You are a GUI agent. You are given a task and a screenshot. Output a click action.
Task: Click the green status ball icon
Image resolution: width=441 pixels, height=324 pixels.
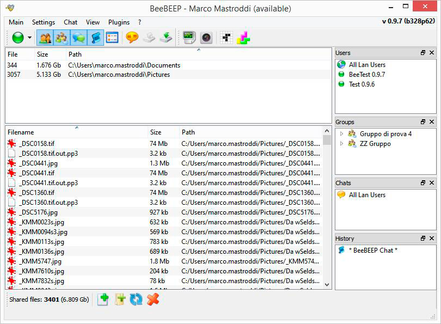tap(18, 38)
